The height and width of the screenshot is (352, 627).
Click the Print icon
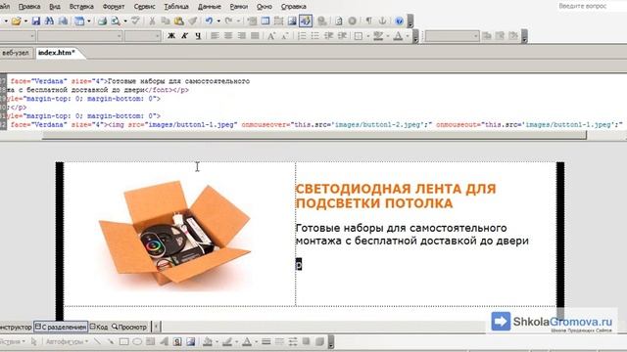102,22
